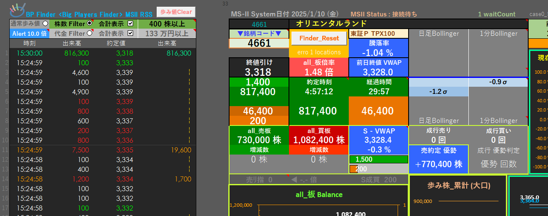Click the Finder_Reset button
Image resolution: width=548 pixels, height=216 pixels.
319,38
